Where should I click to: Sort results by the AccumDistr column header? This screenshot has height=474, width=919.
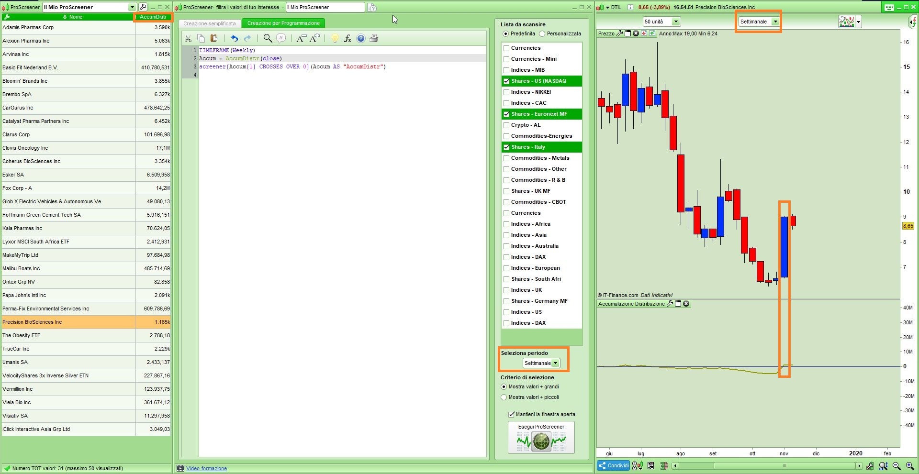point(153,17)
